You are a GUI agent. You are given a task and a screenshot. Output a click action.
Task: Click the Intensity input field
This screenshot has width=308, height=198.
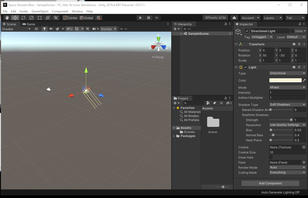(x=288, y=93)
